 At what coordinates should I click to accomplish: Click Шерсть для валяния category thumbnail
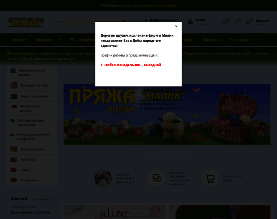14,96
